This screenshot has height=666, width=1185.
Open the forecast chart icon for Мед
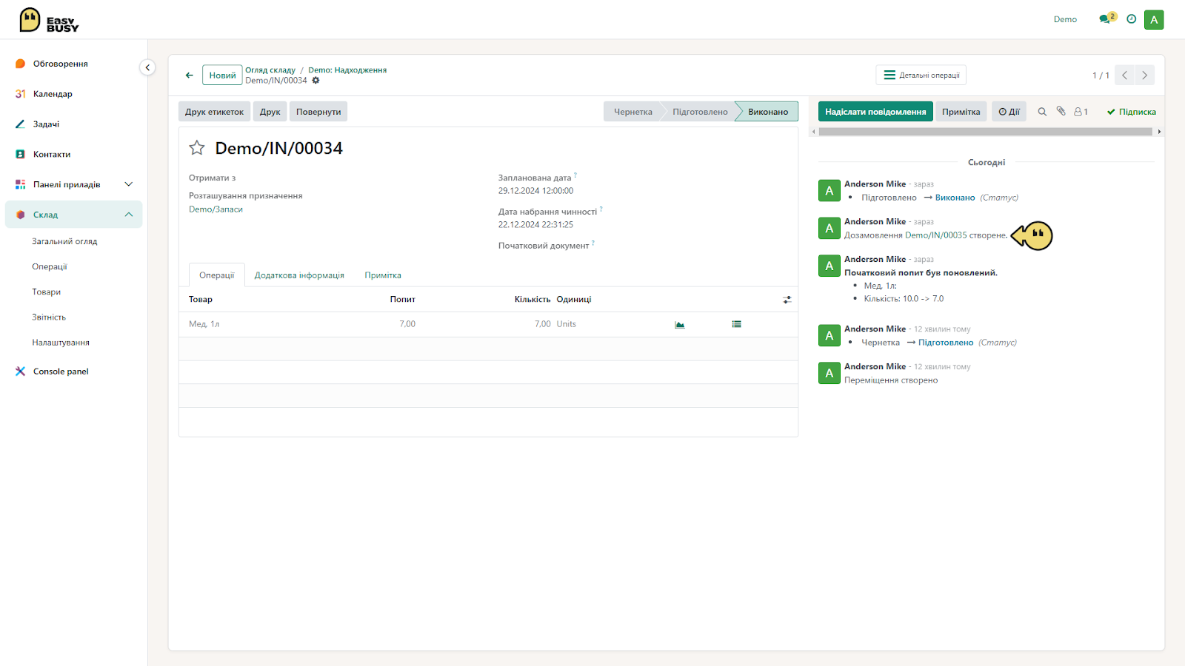point(680,324)
